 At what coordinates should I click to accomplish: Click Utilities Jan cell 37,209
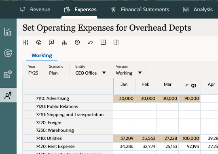point(124,138)
